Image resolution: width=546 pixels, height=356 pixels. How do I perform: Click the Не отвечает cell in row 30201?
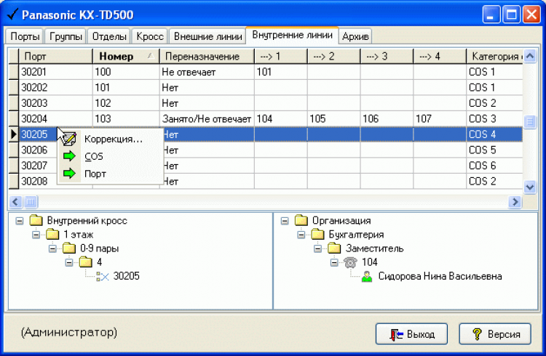click(207, 72)
